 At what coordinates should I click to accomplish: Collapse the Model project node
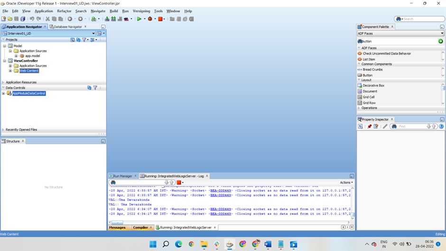(x=5, y=46)
